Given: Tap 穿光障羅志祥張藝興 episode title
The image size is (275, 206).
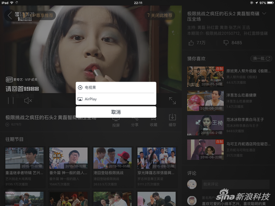Looking at the screenshot, I should 156,173.
